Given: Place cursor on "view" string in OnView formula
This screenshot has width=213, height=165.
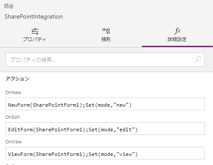Looking at the screenshot, I should point(126,154).
